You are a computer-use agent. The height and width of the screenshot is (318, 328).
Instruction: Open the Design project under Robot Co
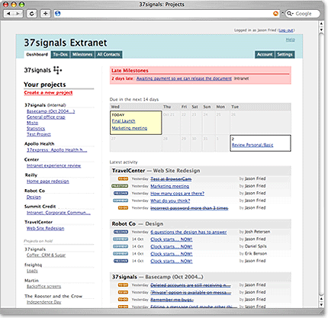click(34, 197)
